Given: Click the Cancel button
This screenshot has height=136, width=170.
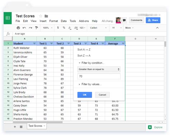Looking at the screenshot, I should 102,95.
